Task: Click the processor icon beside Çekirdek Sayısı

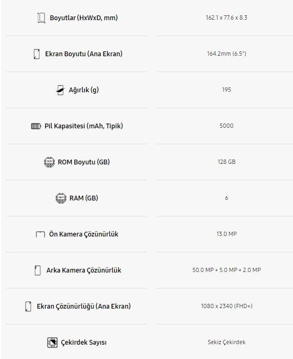Action: [x=52, y=343]
